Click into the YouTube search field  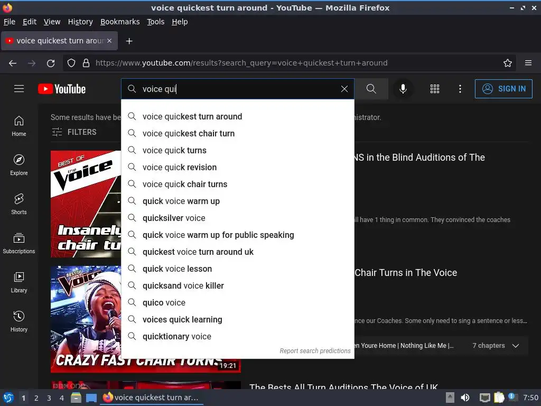pos(238,89)
